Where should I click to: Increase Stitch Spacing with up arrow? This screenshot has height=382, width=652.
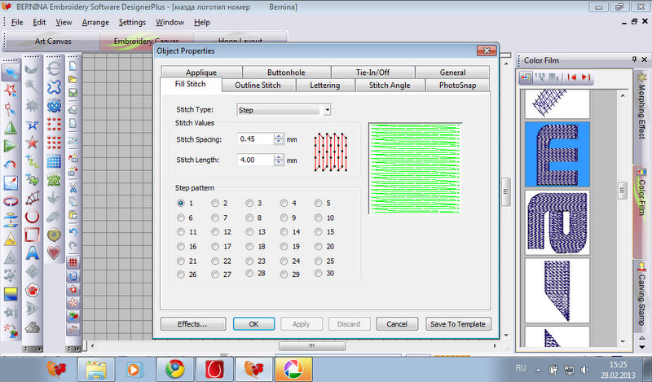(x=279, y=135)
